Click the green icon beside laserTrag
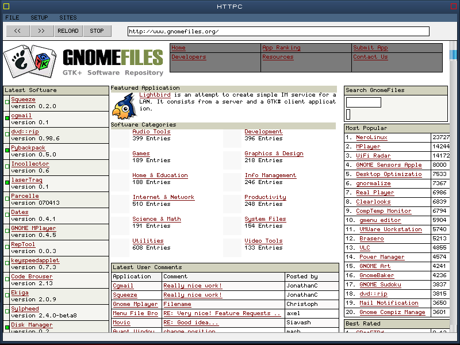 click(x=7, y=182)
